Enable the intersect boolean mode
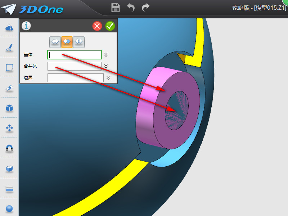288x216 pixels. tap(78, 42)
